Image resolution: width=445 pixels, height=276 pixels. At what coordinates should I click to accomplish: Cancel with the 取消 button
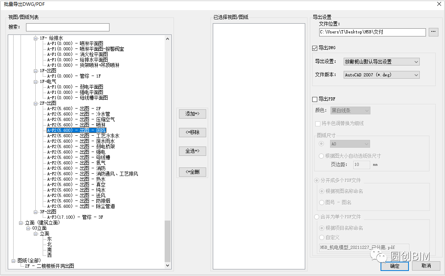click(426, 266)
